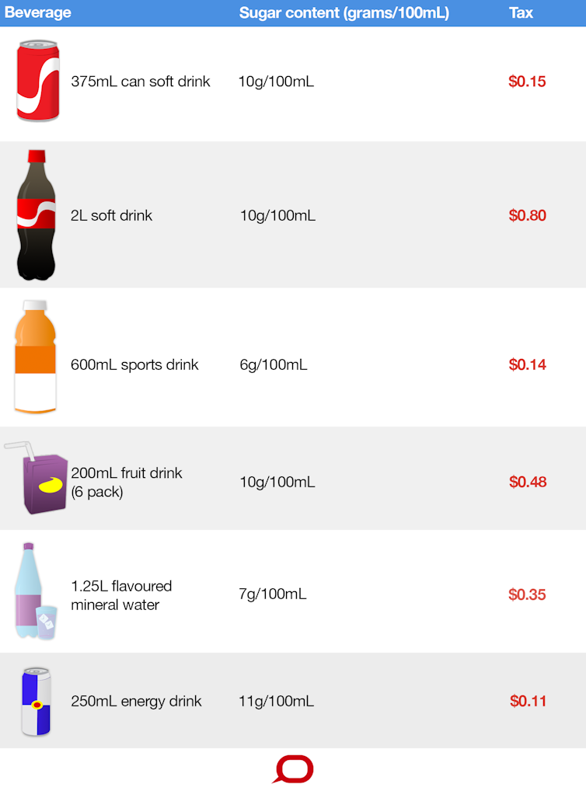586x791 pixels.
Task: Click the Tax column header
Action: (x=521, y=12)
